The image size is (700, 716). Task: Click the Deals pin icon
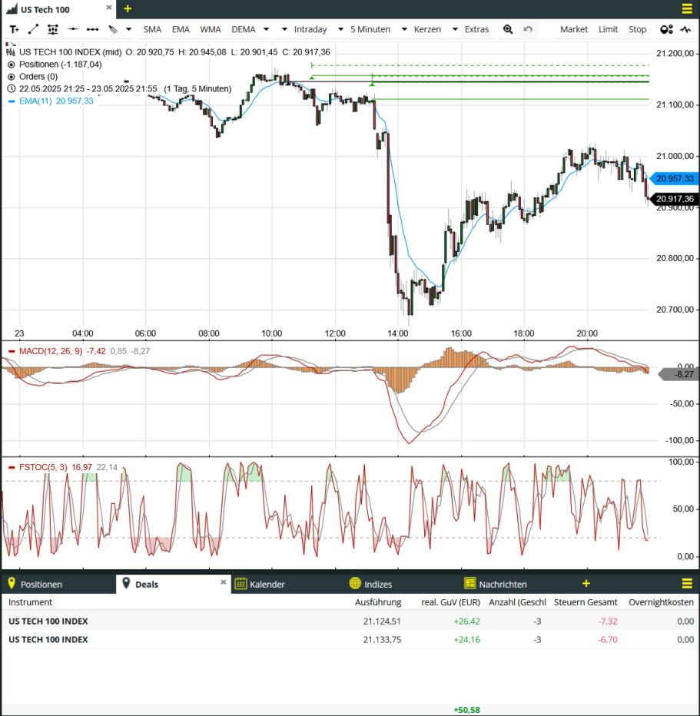pos(127,584)
